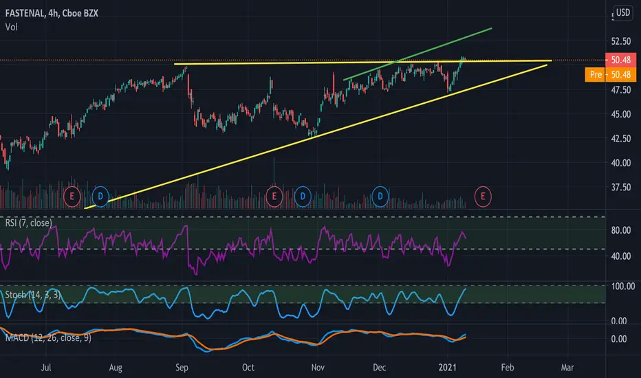Click the D dividend marker before November
The image size is (641, 378).
pos(303,197)
